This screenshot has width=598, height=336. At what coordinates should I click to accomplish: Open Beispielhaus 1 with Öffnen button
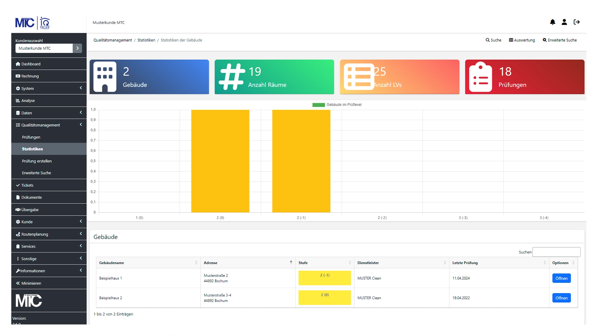[x=561, y=278]
